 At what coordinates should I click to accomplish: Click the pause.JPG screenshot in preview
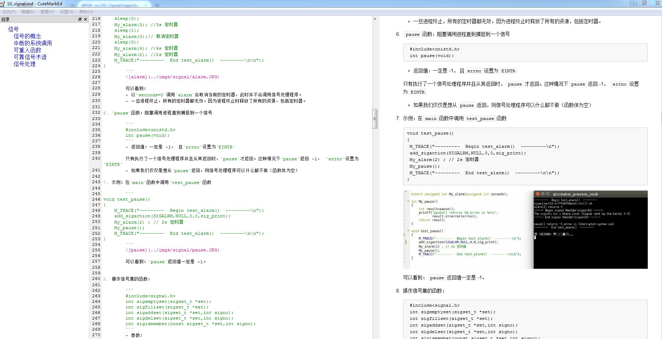click(525, 229)
